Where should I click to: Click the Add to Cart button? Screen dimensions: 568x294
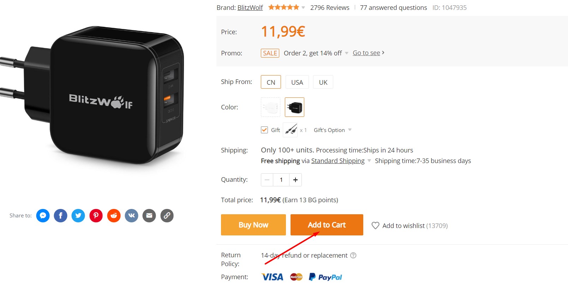[x=327, y=225]
